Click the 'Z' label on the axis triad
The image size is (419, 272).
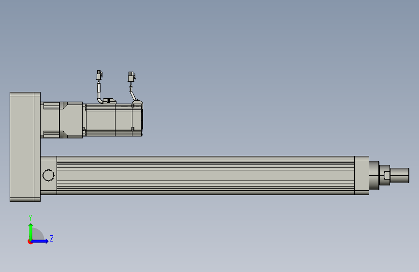[52, 238]
